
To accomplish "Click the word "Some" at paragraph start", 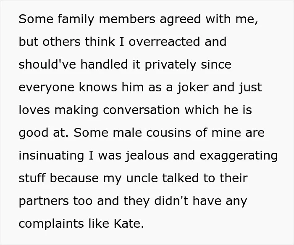I will point(36,19).
